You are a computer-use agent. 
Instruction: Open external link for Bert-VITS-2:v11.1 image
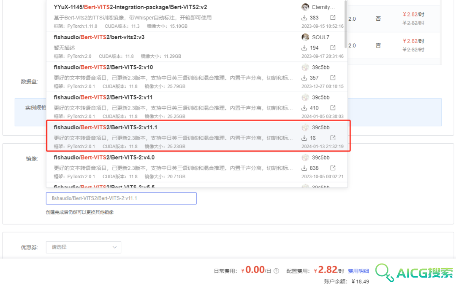tap(333, 138)
